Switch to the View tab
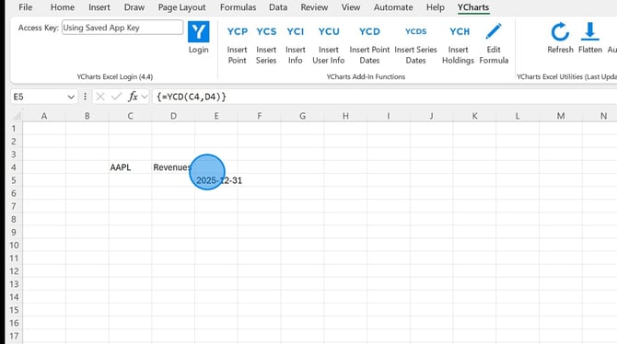This screenshot has width=617, height=344. coord(351,7)
